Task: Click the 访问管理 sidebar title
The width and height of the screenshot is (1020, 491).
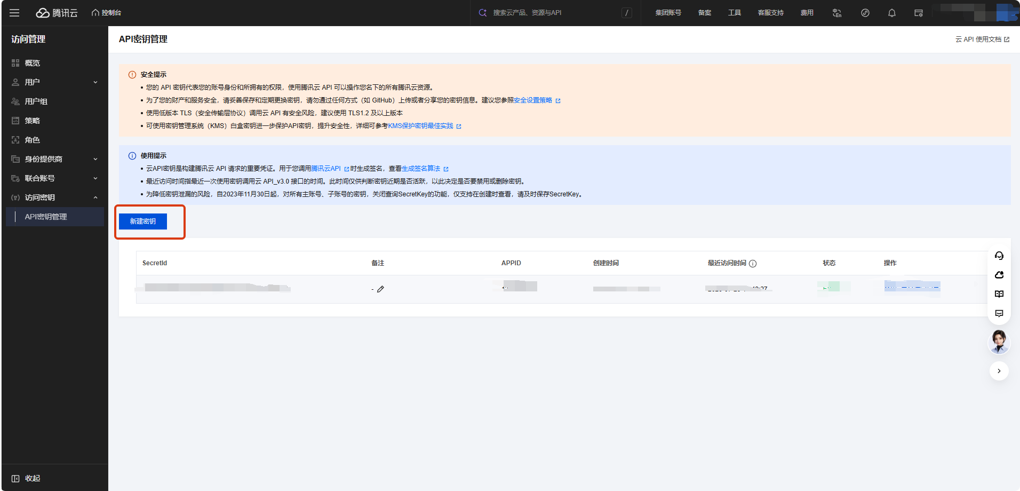Action: coord(28,39)
